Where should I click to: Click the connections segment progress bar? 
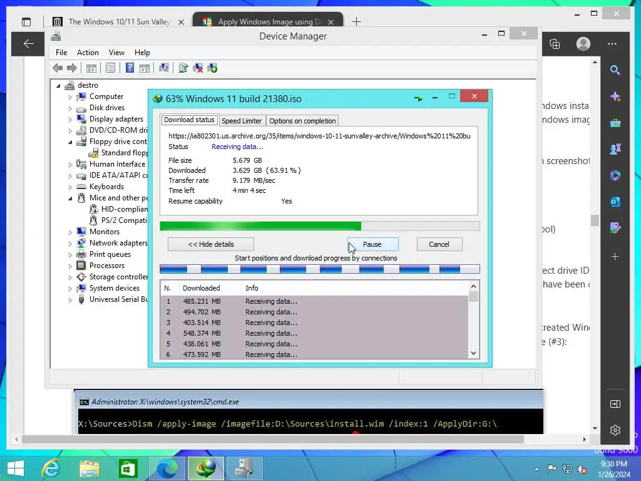320,269
